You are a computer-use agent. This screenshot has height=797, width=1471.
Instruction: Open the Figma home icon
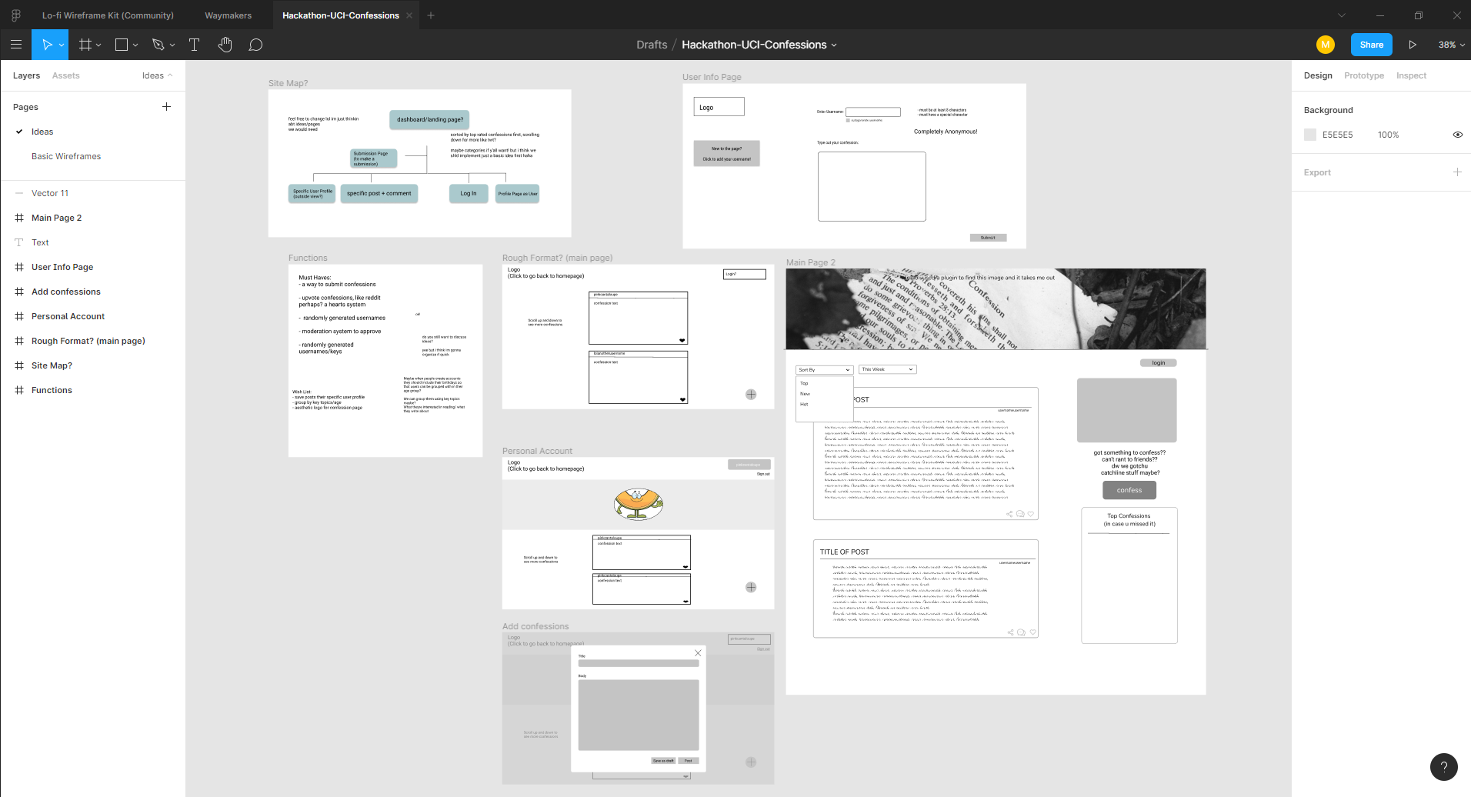coord(15,15)
